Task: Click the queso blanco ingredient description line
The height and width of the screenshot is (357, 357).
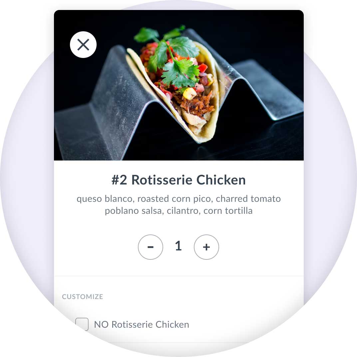Action: (x=179, y=199)
